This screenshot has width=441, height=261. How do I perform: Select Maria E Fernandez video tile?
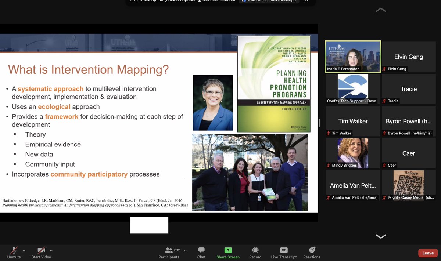click(x=353, y=57)
